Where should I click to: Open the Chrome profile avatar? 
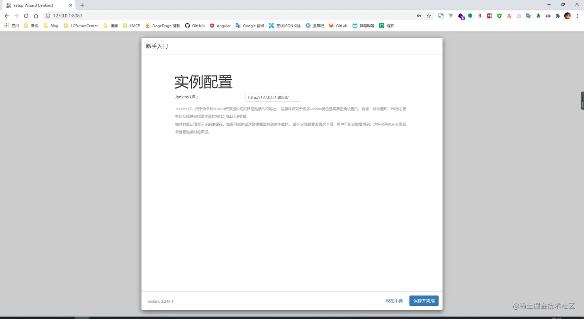pyautogui.click(x=567, y=16)
